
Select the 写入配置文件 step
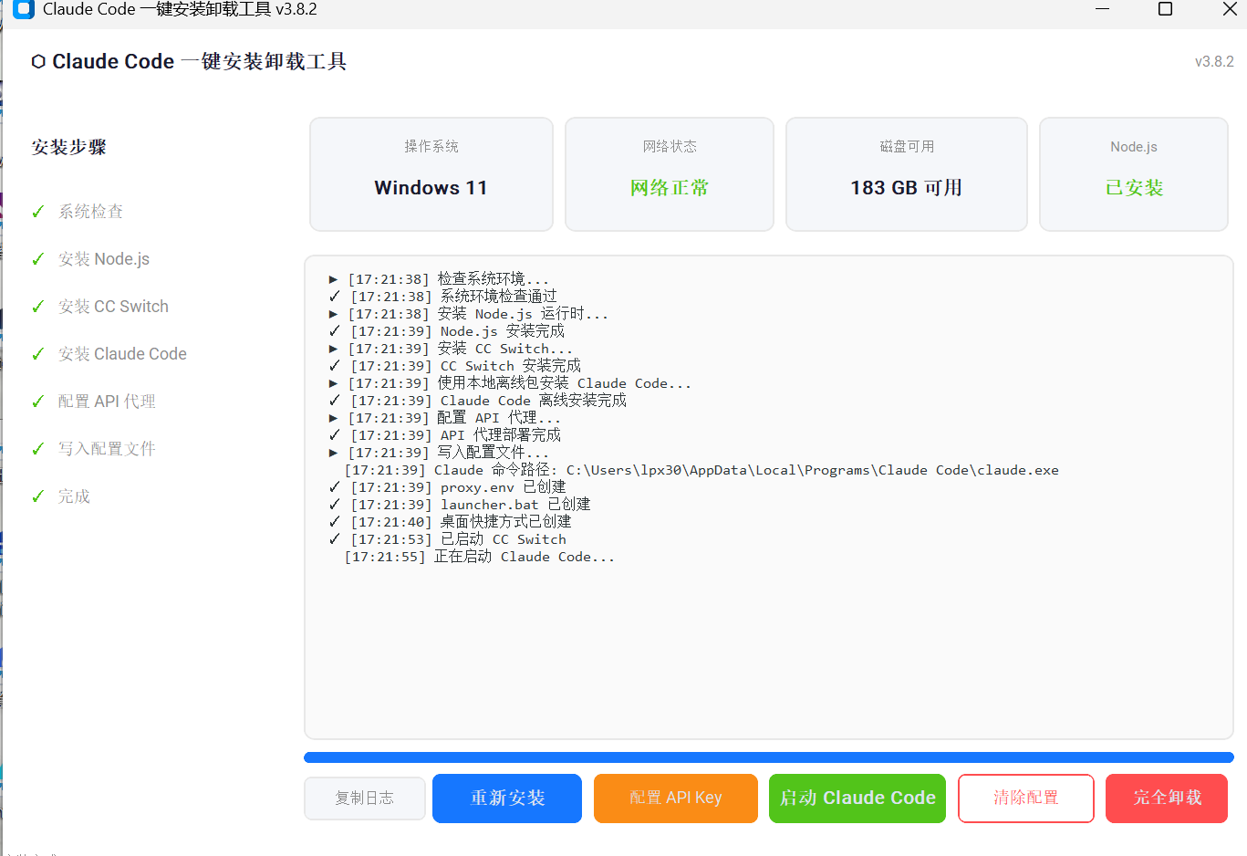coord(107,449)
